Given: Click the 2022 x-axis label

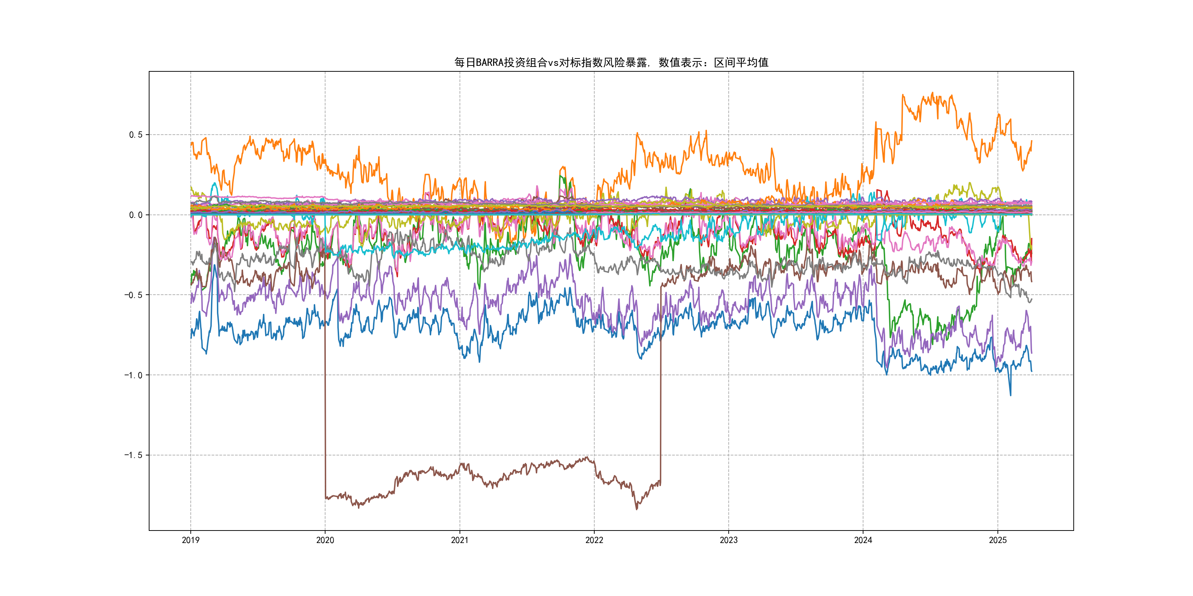Looking at the screenshot, I should pyautogui.click(x=594, y=540).
